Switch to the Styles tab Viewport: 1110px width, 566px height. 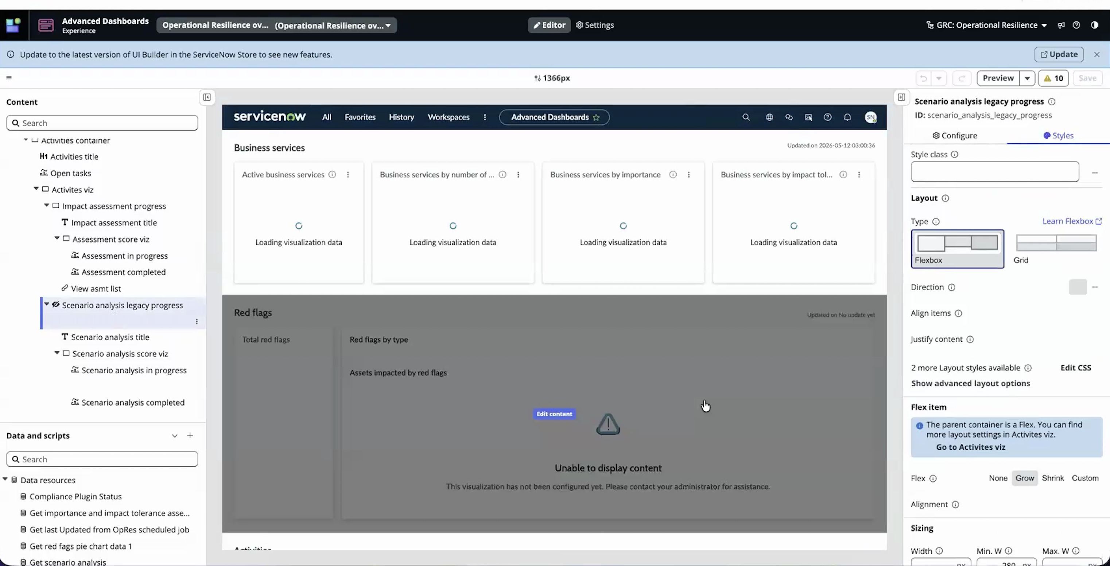[1058, 135]
